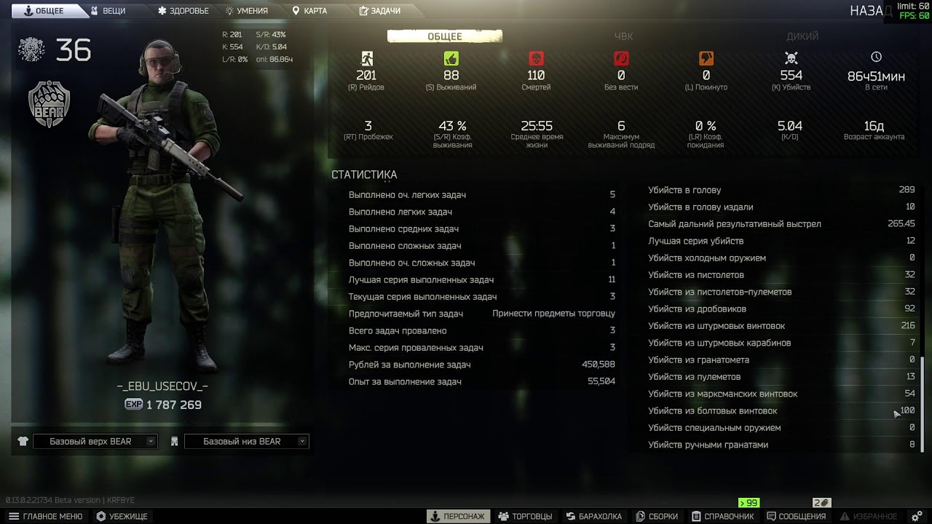Click 'Убийств из дробовиков' row
The width and height of the screenshot is (932, 524).
781,309
